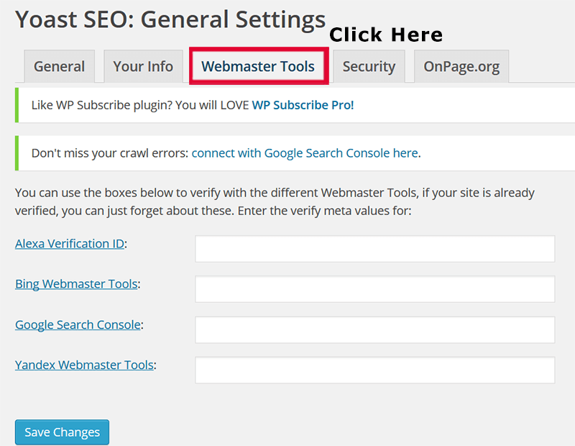
Task: Click the Google Search Console label link
Action: tap(78, 325)
